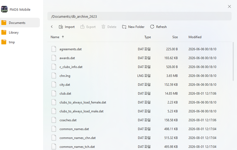Click the 498.11 KB size value
The width and height of the screenshot is (237, 150).
171,129
